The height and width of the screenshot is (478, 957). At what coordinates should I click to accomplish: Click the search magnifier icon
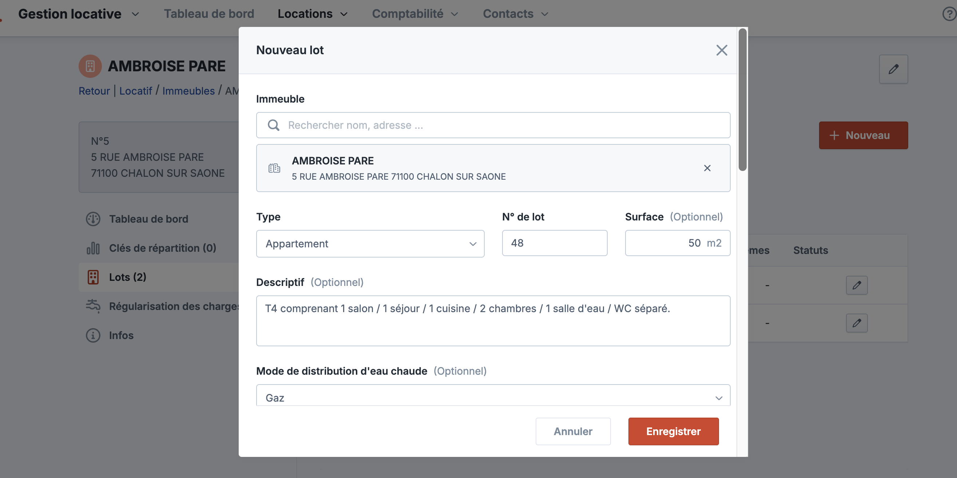[273, 125]
